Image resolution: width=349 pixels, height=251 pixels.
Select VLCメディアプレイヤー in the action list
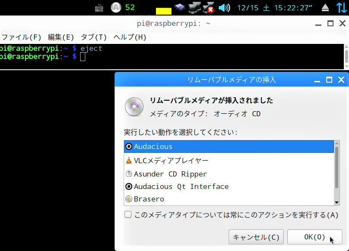click(x=229, y=161)
